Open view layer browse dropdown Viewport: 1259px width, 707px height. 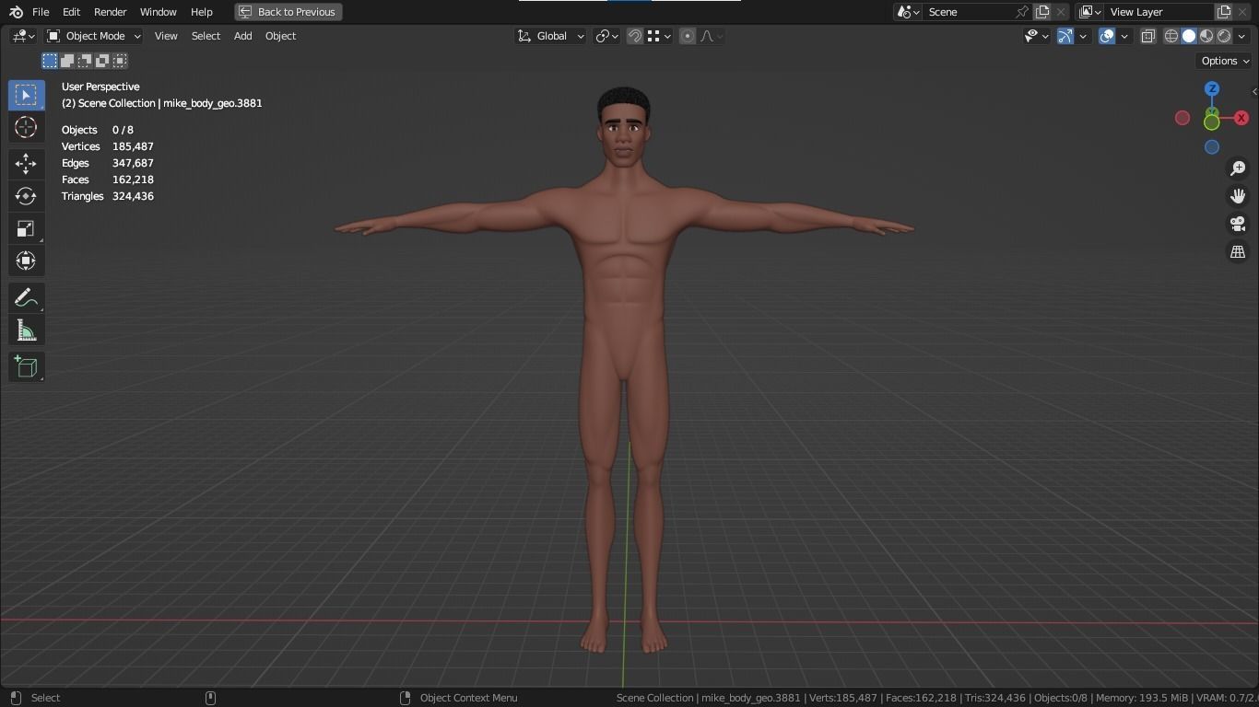click(1089, 12)
